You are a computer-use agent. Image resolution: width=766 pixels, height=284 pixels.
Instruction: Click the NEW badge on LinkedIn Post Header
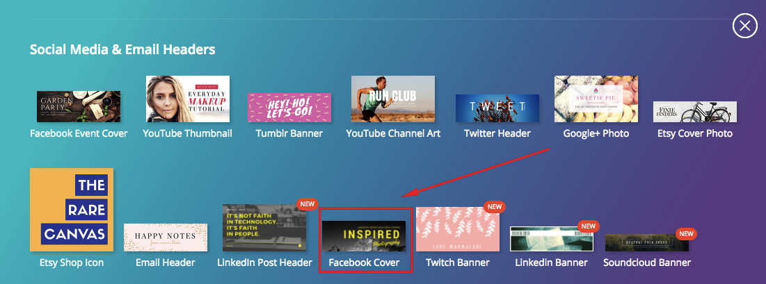click(x=305, y=205)
